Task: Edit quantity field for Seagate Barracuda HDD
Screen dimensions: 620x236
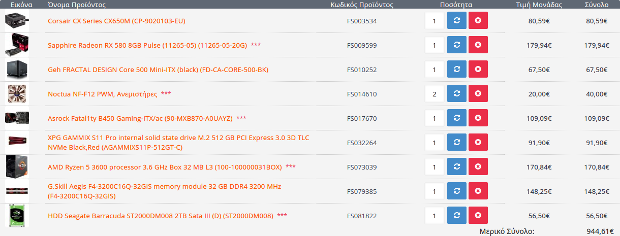Action: 435,216
